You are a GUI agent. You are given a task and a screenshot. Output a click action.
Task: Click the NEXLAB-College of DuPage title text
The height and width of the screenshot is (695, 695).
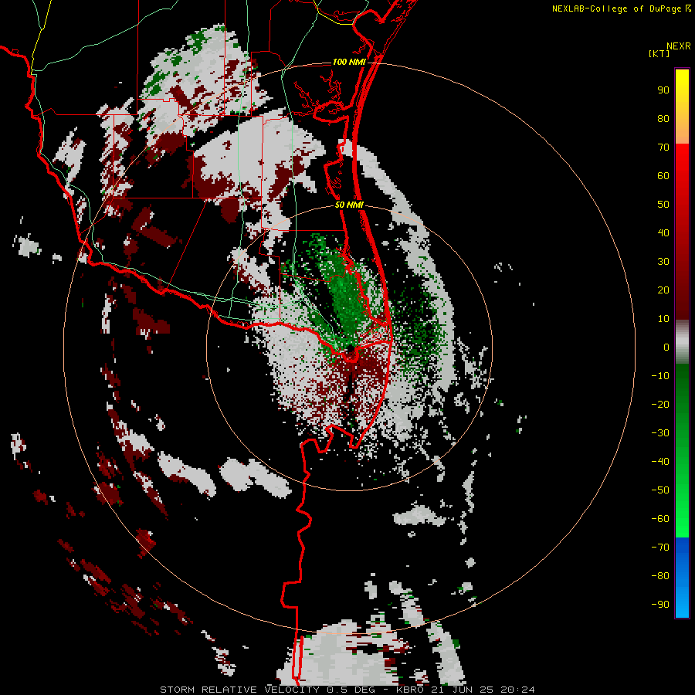[618, 8]
